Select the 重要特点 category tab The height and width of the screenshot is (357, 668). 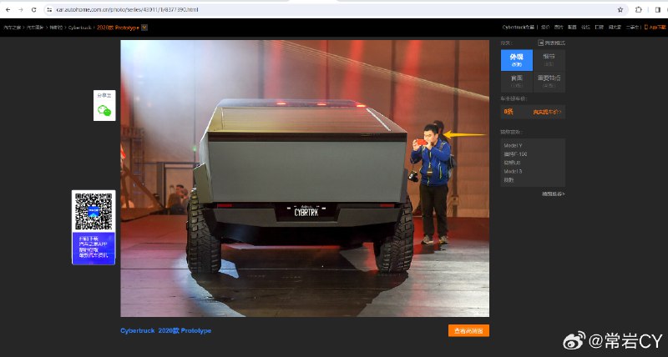click(549, 82)
